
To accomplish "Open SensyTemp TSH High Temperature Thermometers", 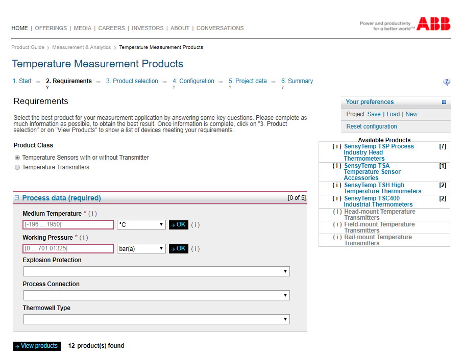I will click(x=382, y=188).
